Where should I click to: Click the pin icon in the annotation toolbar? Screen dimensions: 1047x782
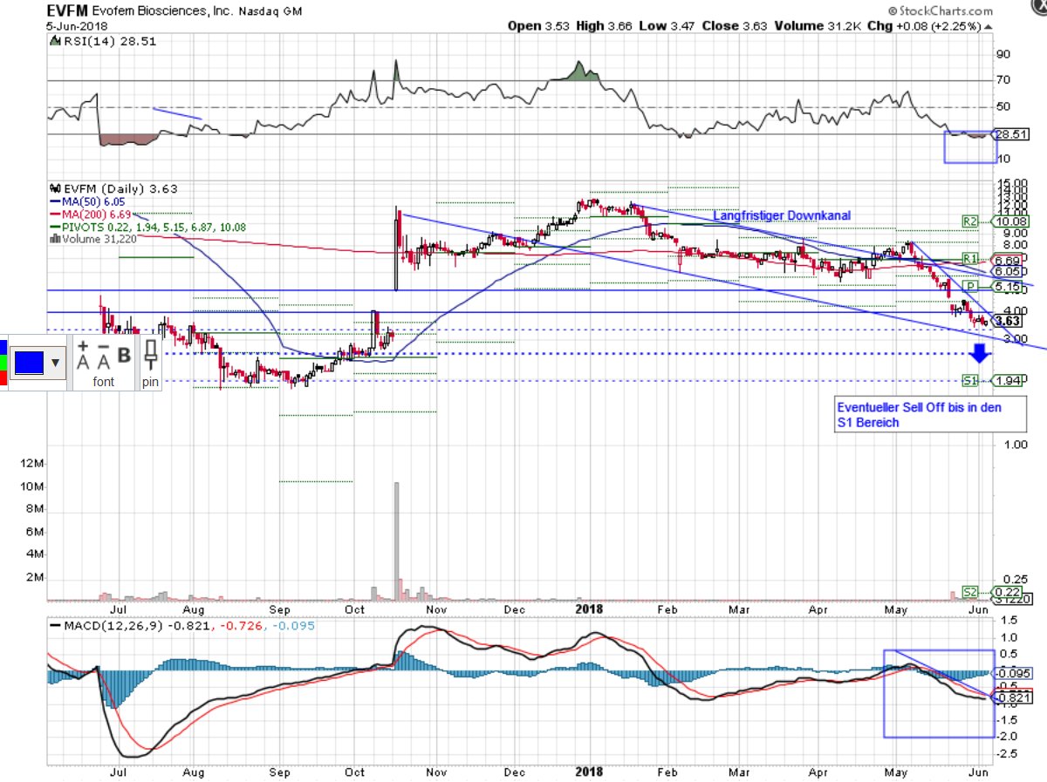coord(151,356)
